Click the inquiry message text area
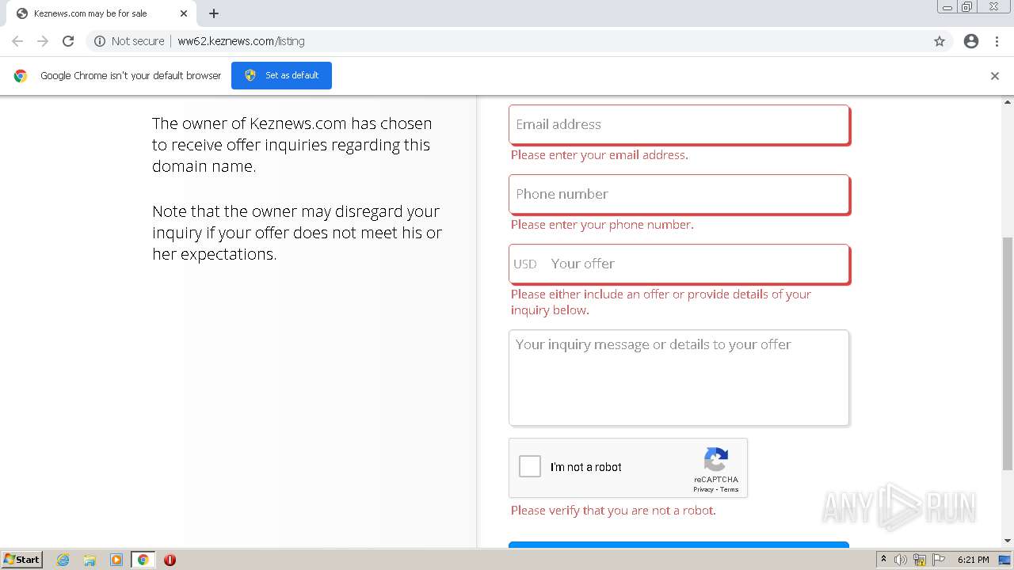The image size is (1014, 570). [x=679, y=378]
